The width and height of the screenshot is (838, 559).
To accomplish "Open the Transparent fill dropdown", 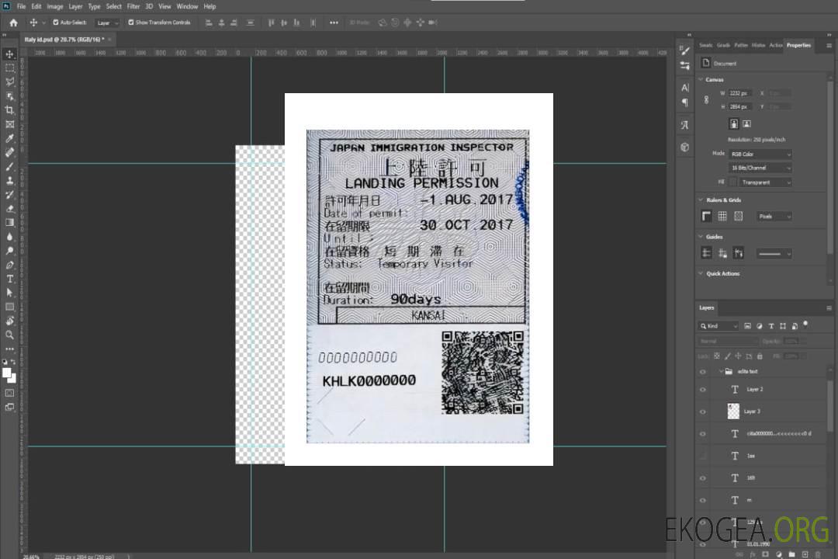I will [x=765, y=182].
